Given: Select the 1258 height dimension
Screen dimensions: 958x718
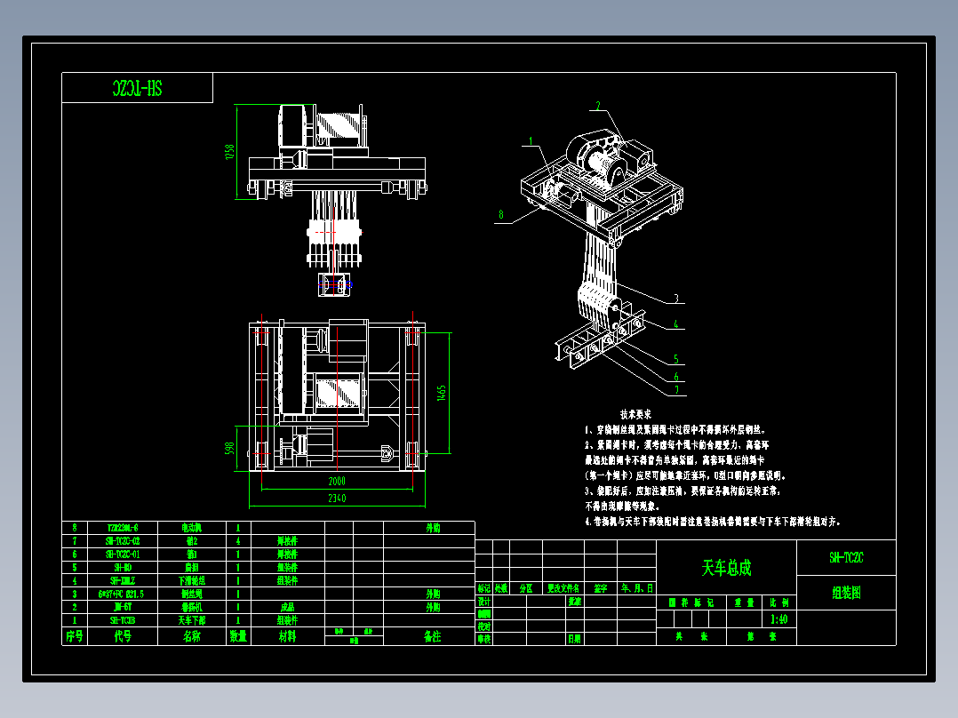Looking at the screenshot, I should point(229,152).
